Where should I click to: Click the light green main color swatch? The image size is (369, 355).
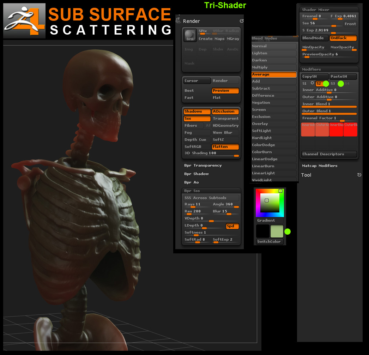277,231
